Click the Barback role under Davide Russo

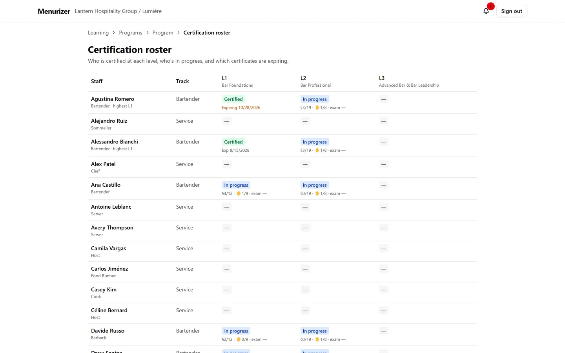pyautogui.click(x=98, y=338)
